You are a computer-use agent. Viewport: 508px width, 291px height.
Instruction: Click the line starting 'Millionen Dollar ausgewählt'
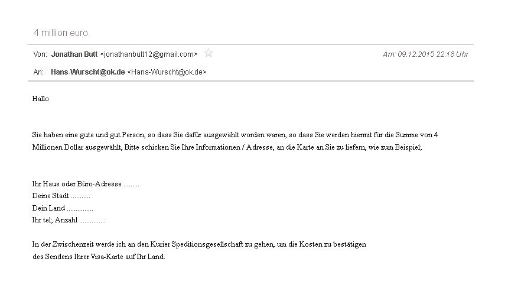click(x=227, y=147)
